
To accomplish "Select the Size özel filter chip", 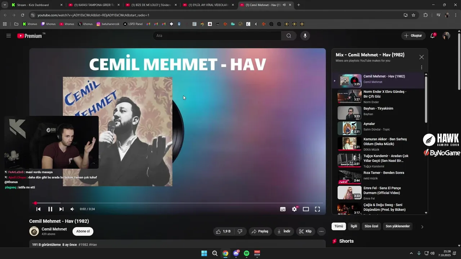I will (371, 226).
